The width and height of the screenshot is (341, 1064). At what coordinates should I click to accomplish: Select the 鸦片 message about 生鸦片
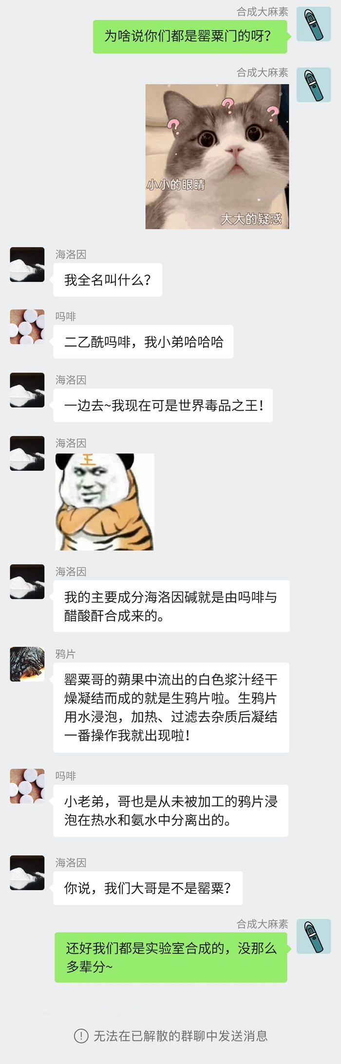pos(171,707)
